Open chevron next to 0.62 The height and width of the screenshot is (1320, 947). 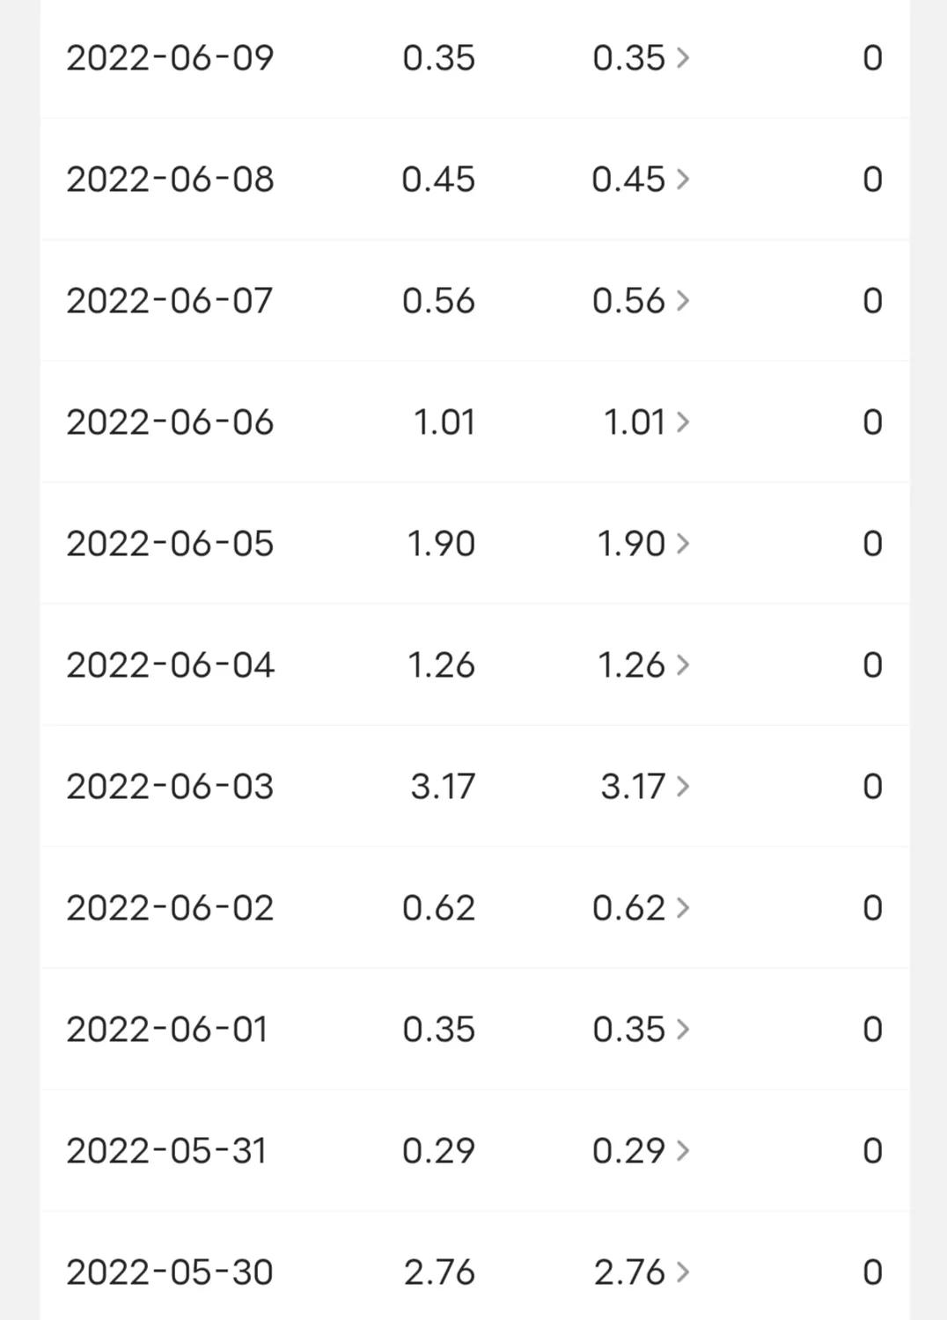click(683, 908)
